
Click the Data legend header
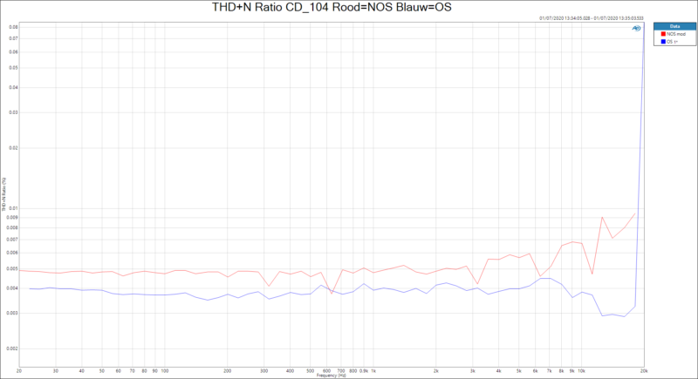coord(674,26)
